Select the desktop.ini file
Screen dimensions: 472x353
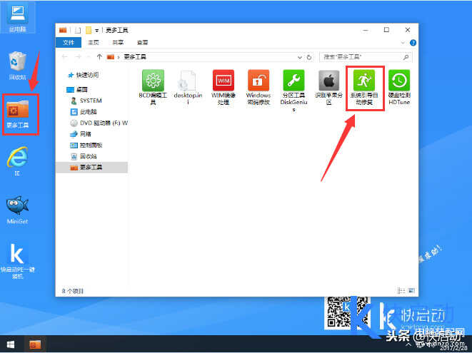(188, 87)
